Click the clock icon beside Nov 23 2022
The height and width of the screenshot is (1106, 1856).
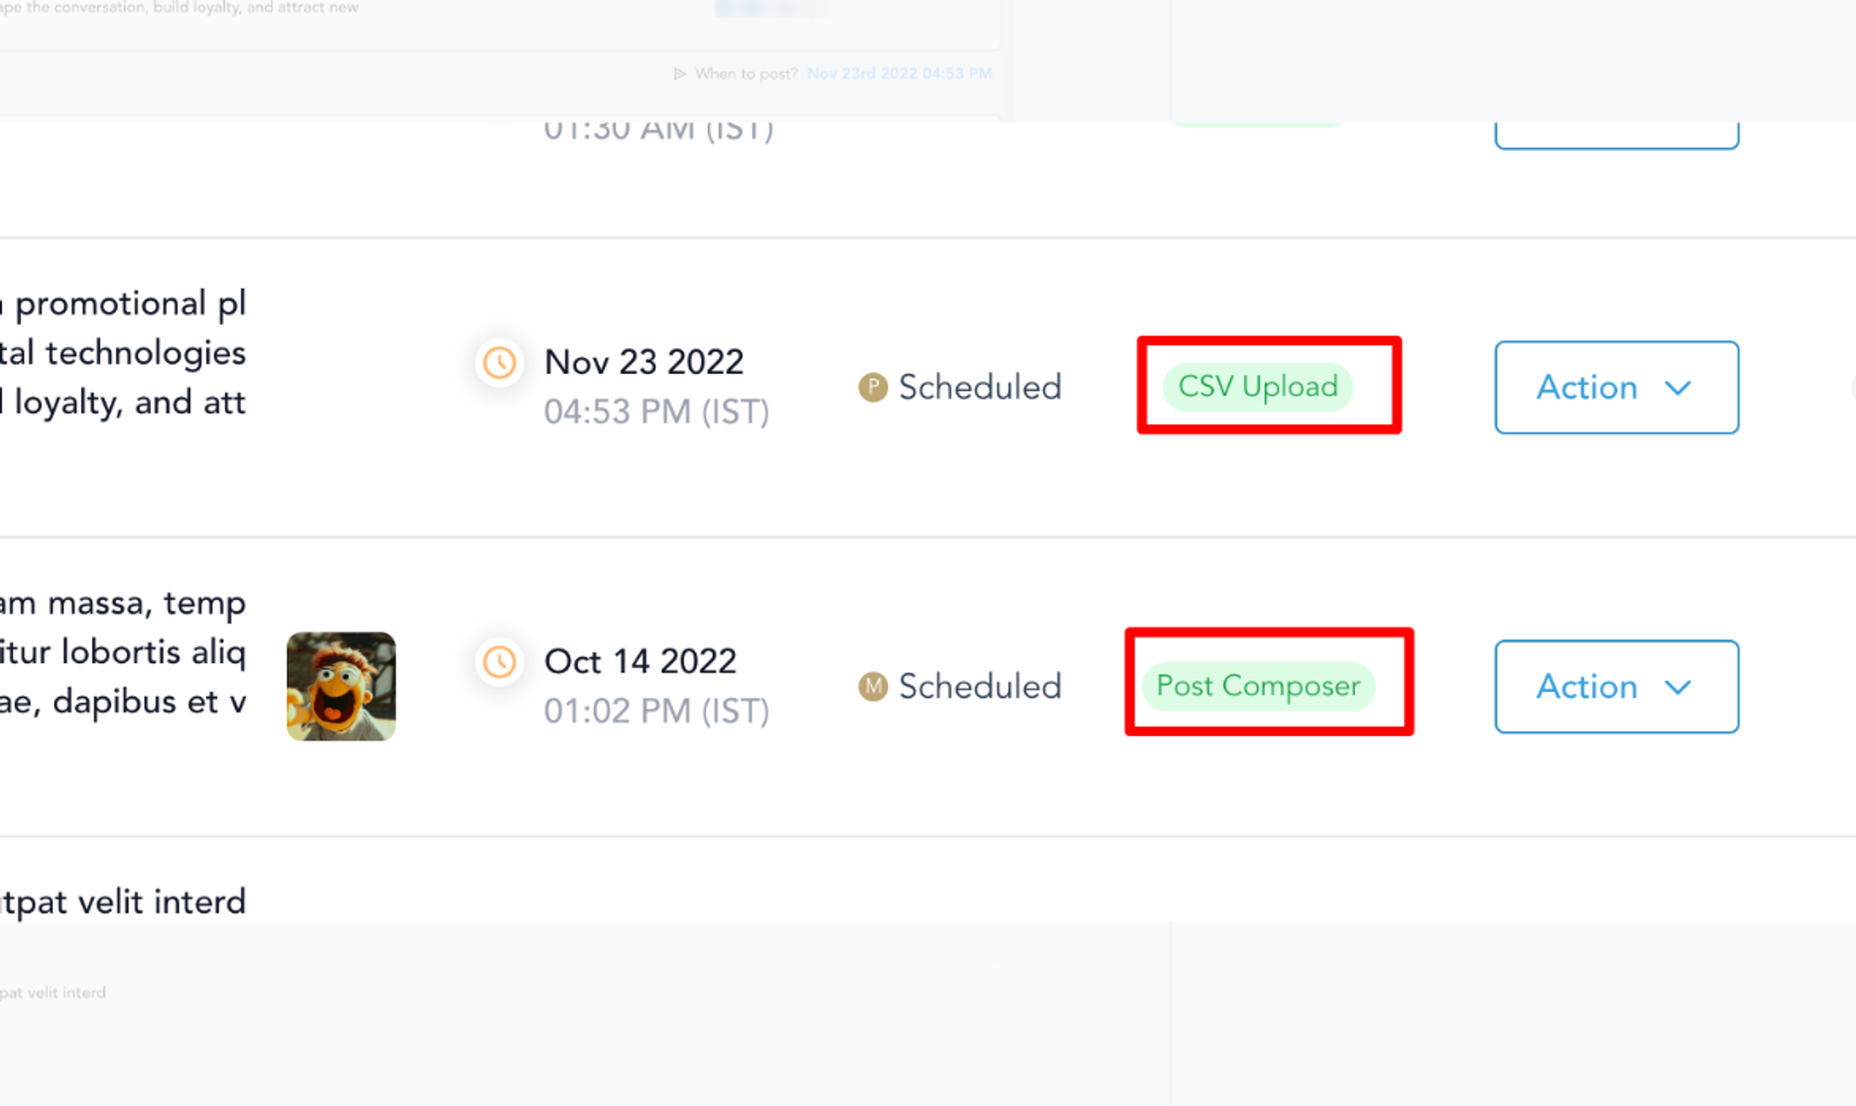click(499, 363)
